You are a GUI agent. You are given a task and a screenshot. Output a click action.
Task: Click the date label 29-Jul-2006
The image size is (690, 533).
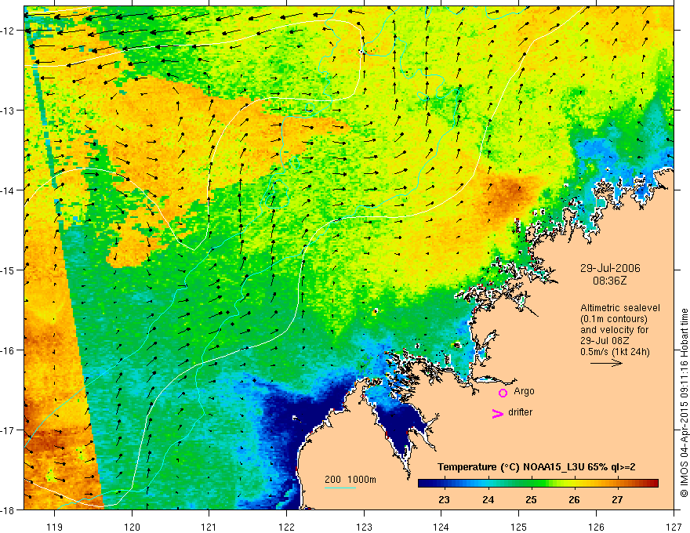point(610,268)
